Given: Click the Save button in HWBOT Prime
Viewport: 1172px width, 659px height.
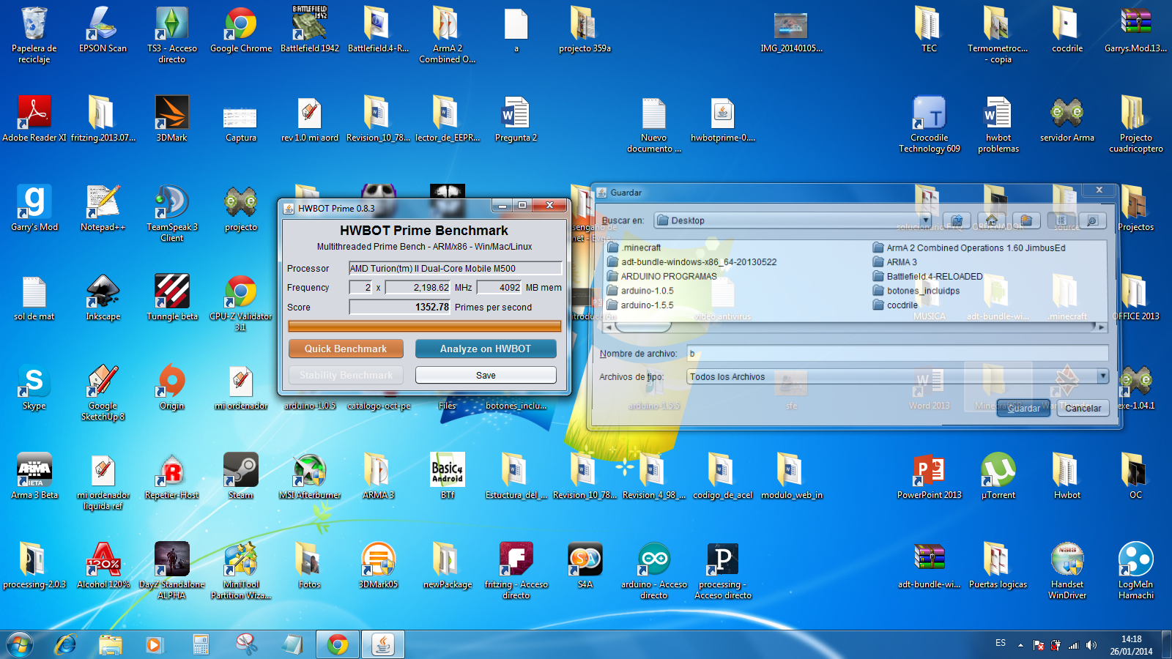Looking at the screenshot, I should (x=486, y=375).
